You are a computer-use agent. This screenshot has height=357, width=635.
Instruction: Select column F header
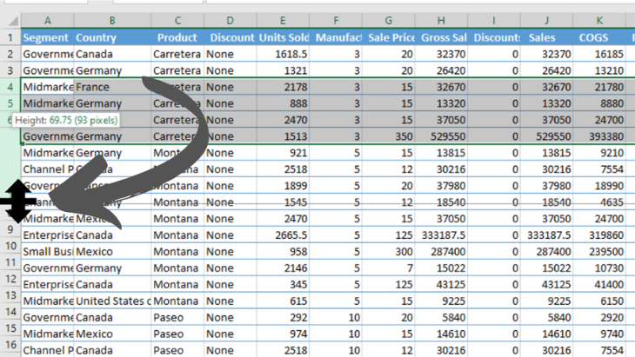pyautogui.click(x=336, y=20)
